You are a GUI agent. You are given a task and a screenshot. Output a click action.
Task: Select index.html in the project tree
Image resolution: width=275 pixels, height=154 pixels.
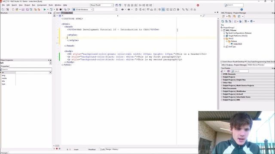(x=238, y=44)
